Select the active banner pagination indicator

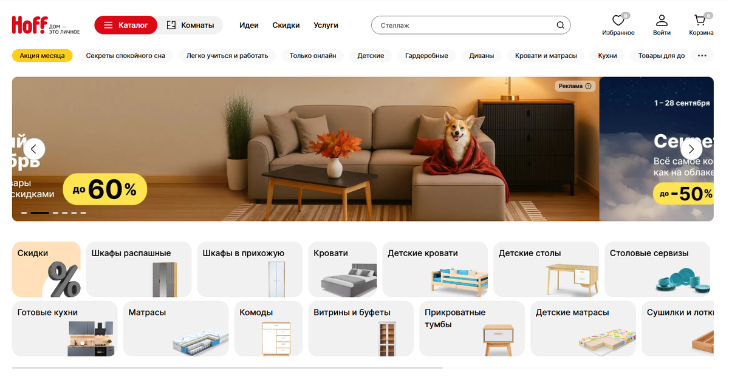click(40, 213)
